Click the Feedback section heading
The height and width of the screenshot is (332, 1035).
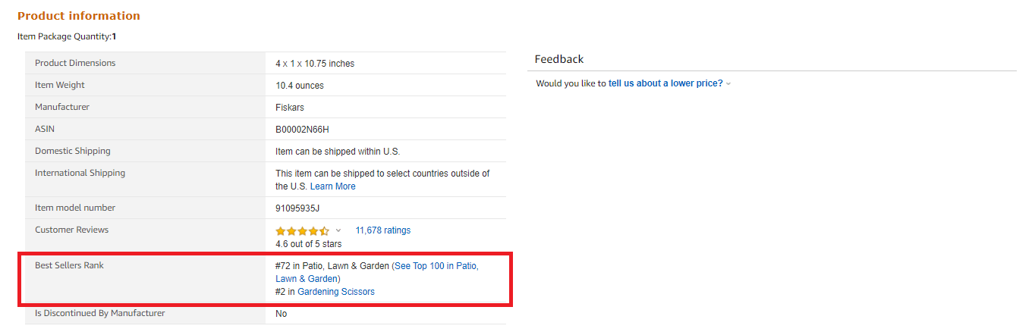point(559,59)
